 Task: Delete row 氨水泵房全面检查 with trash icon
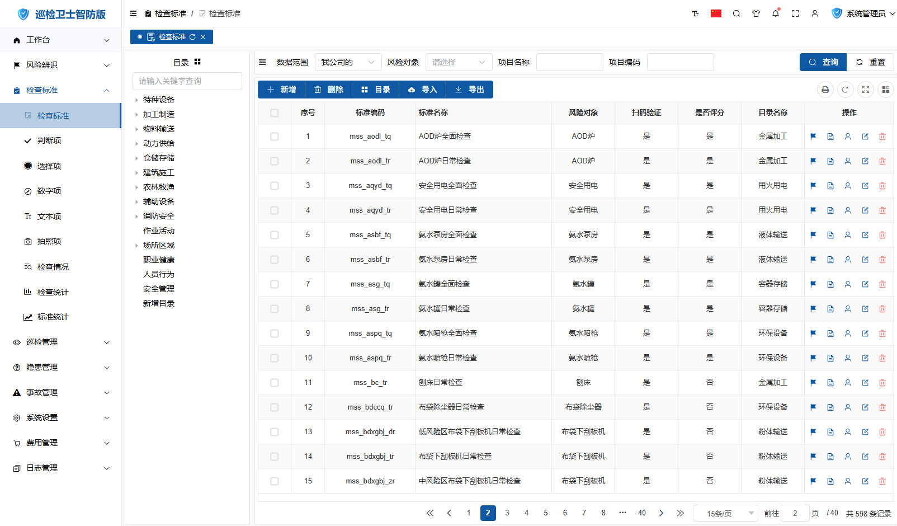882,235
